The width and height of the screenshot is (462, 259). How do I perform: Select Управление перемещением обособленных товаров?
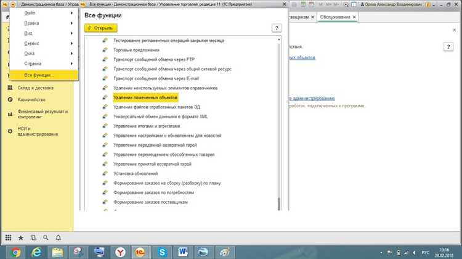pyautogui.click(x=164, y=154)
